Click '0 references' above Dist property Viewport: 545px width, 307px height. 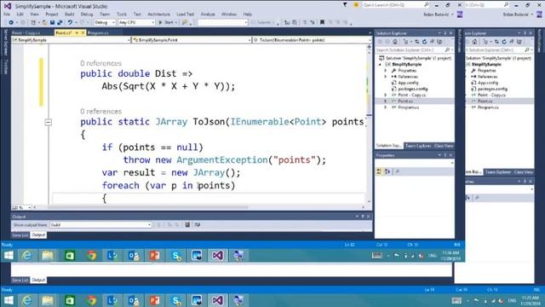coord(100,63)
